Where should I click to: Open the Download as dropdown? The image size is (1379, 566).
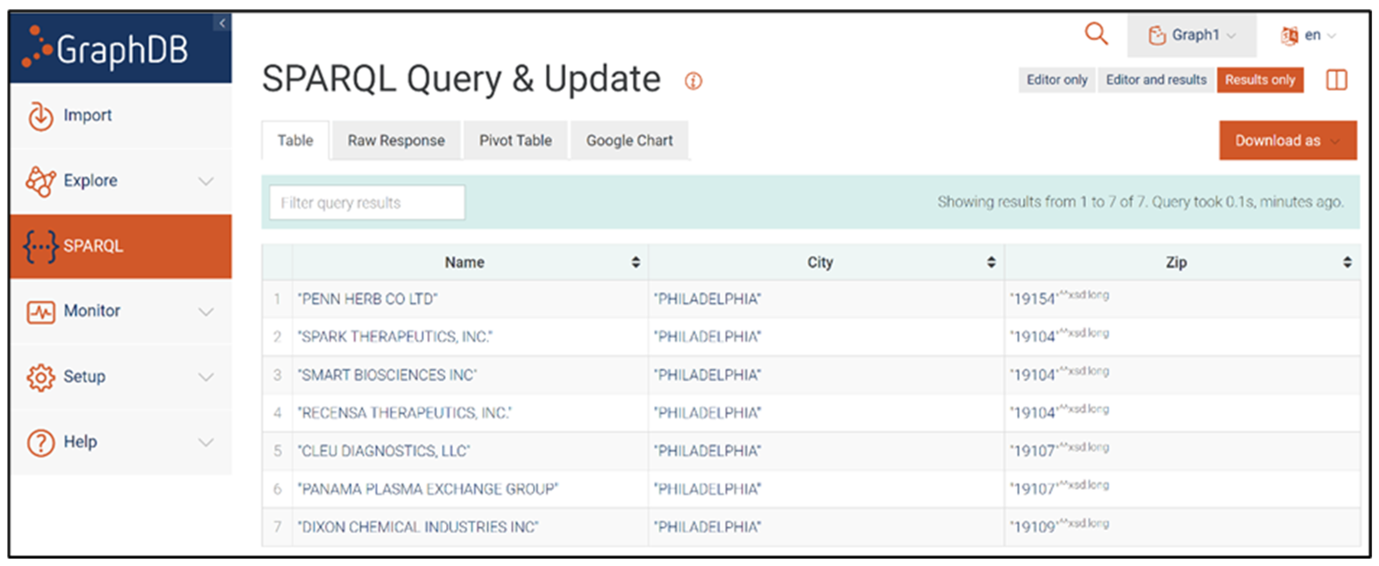tap(1288, 141)
